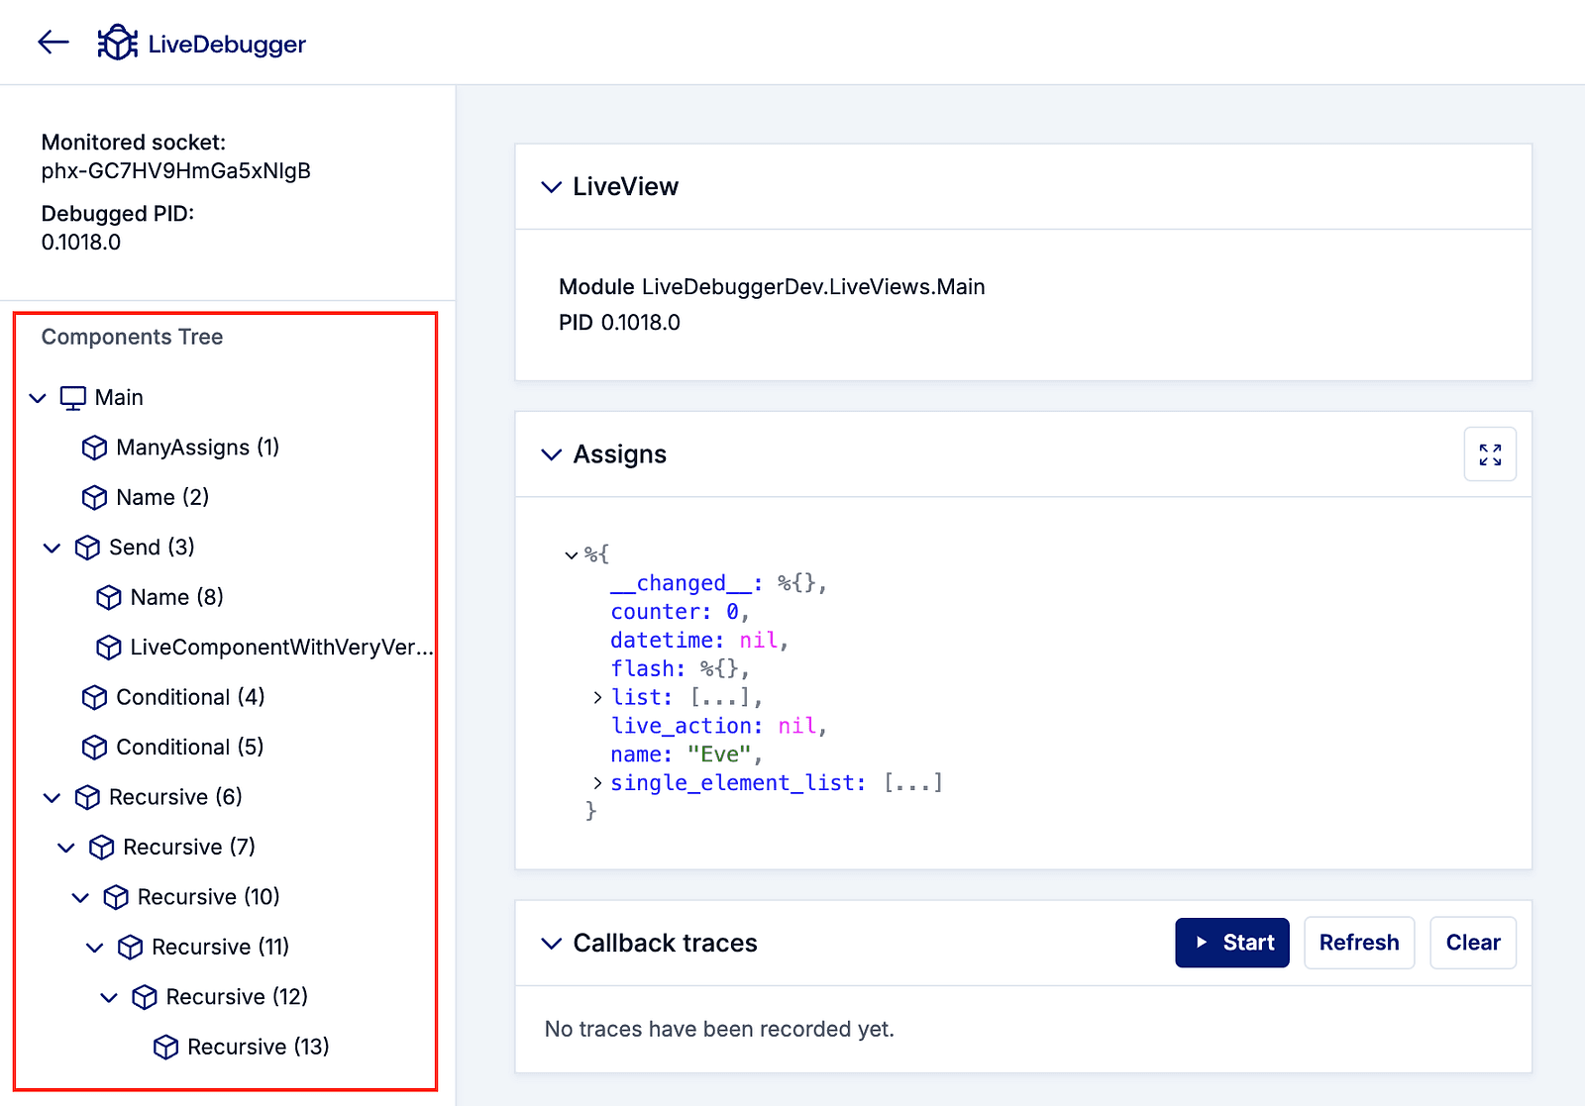Open the Assigns fullscreen expand icon

click(1490, 454)
